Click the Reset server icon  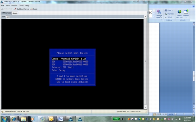pos(32,9)
